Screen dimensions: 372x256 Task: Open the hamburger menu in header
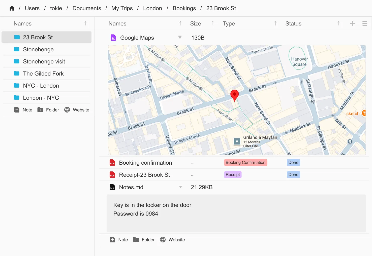pos(365,23)
